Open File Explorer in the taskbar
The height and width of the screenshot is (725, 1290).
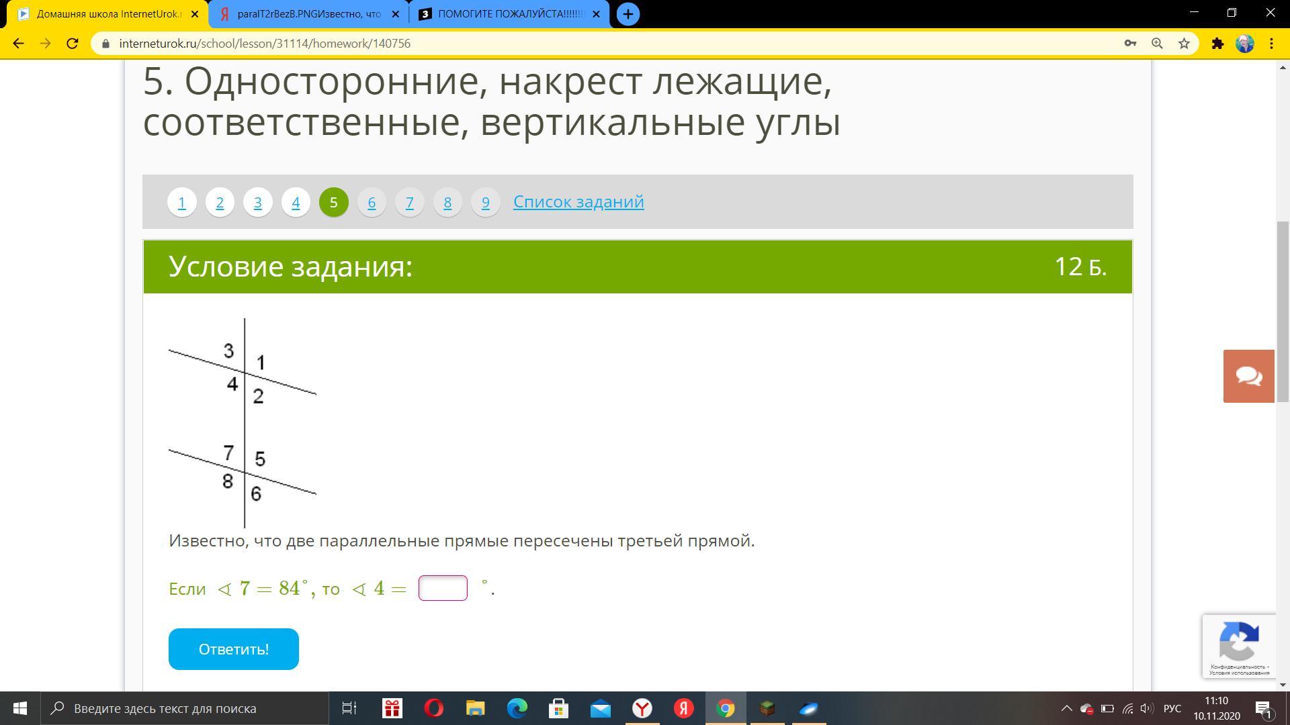click(x=476, y=708)
